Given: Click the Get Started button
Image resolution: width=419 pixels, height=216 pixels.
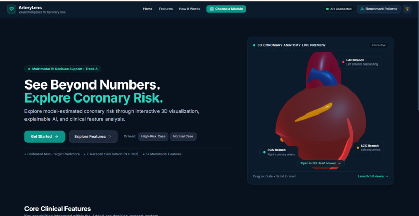Looking at the screenshot, I should pyautogui.click(x=45, y=136).
